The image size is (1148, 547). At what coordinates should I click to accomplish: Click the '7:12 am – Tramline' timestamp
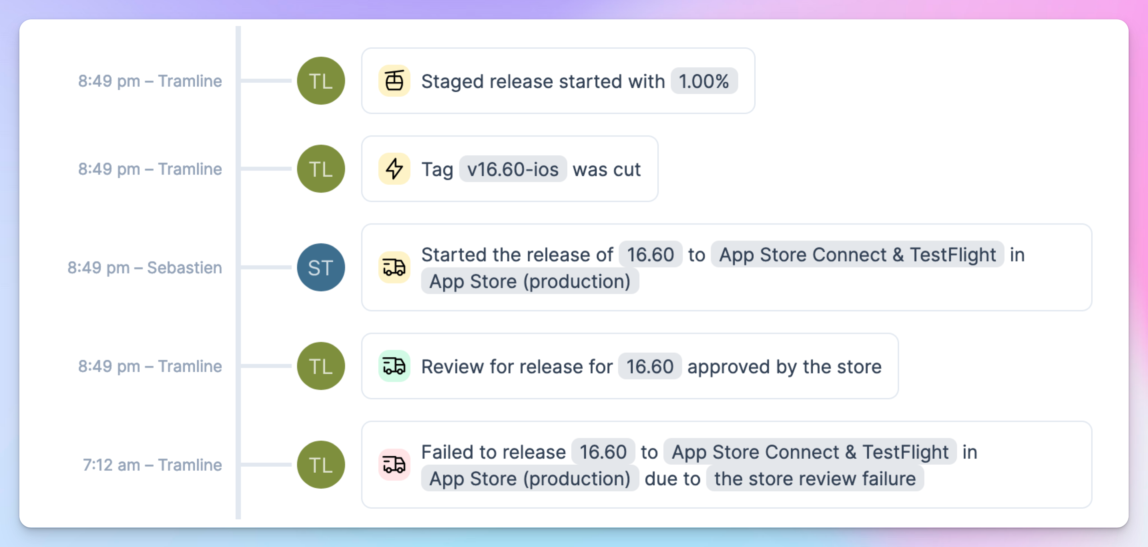click(152, 465)
